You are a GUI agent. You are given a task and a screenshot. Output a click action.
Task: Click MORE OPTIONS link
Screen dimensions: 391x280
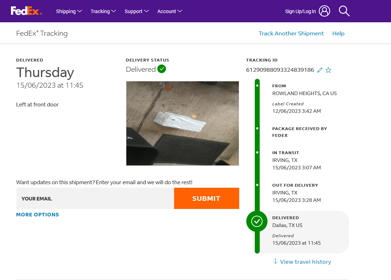coord(38,215)
